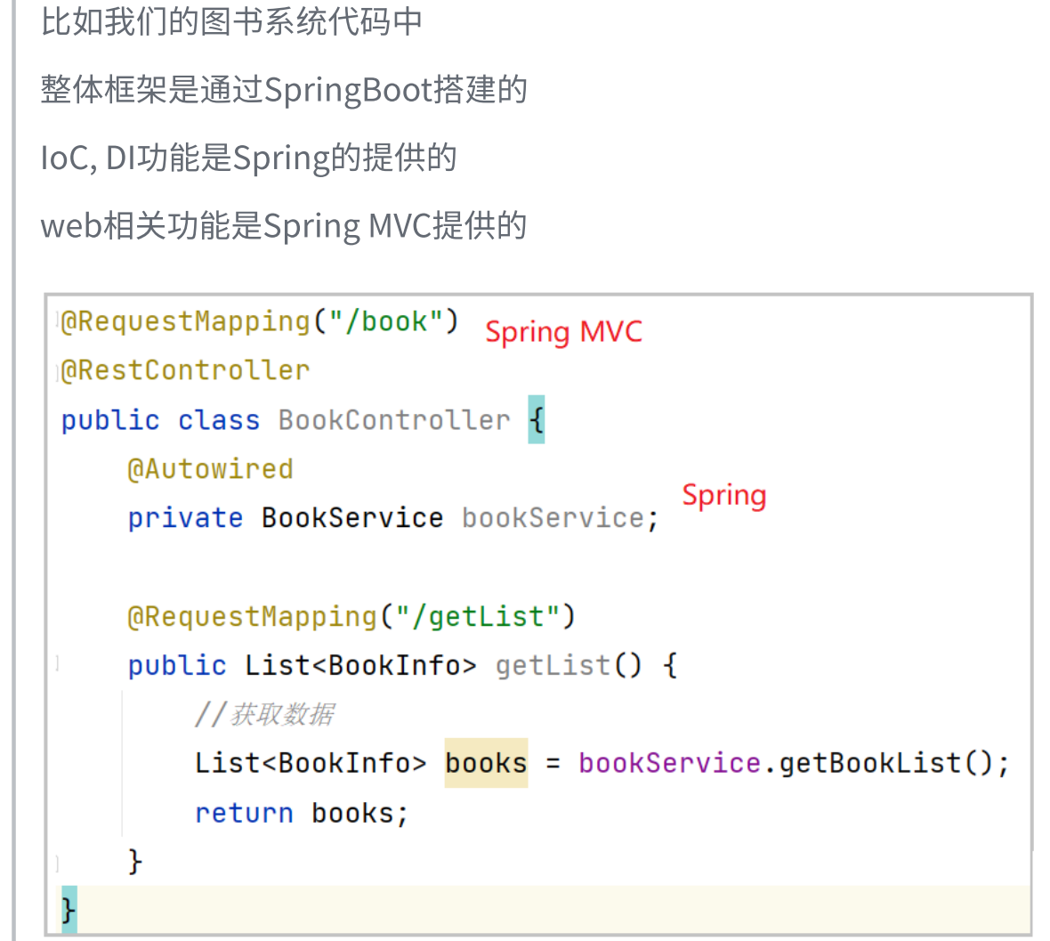Image resolution: width=1050 pixels, height=941 pixels.
Task: Click the @RequestMapping("/getList") annotation
Action: click(x=351, y=617)
